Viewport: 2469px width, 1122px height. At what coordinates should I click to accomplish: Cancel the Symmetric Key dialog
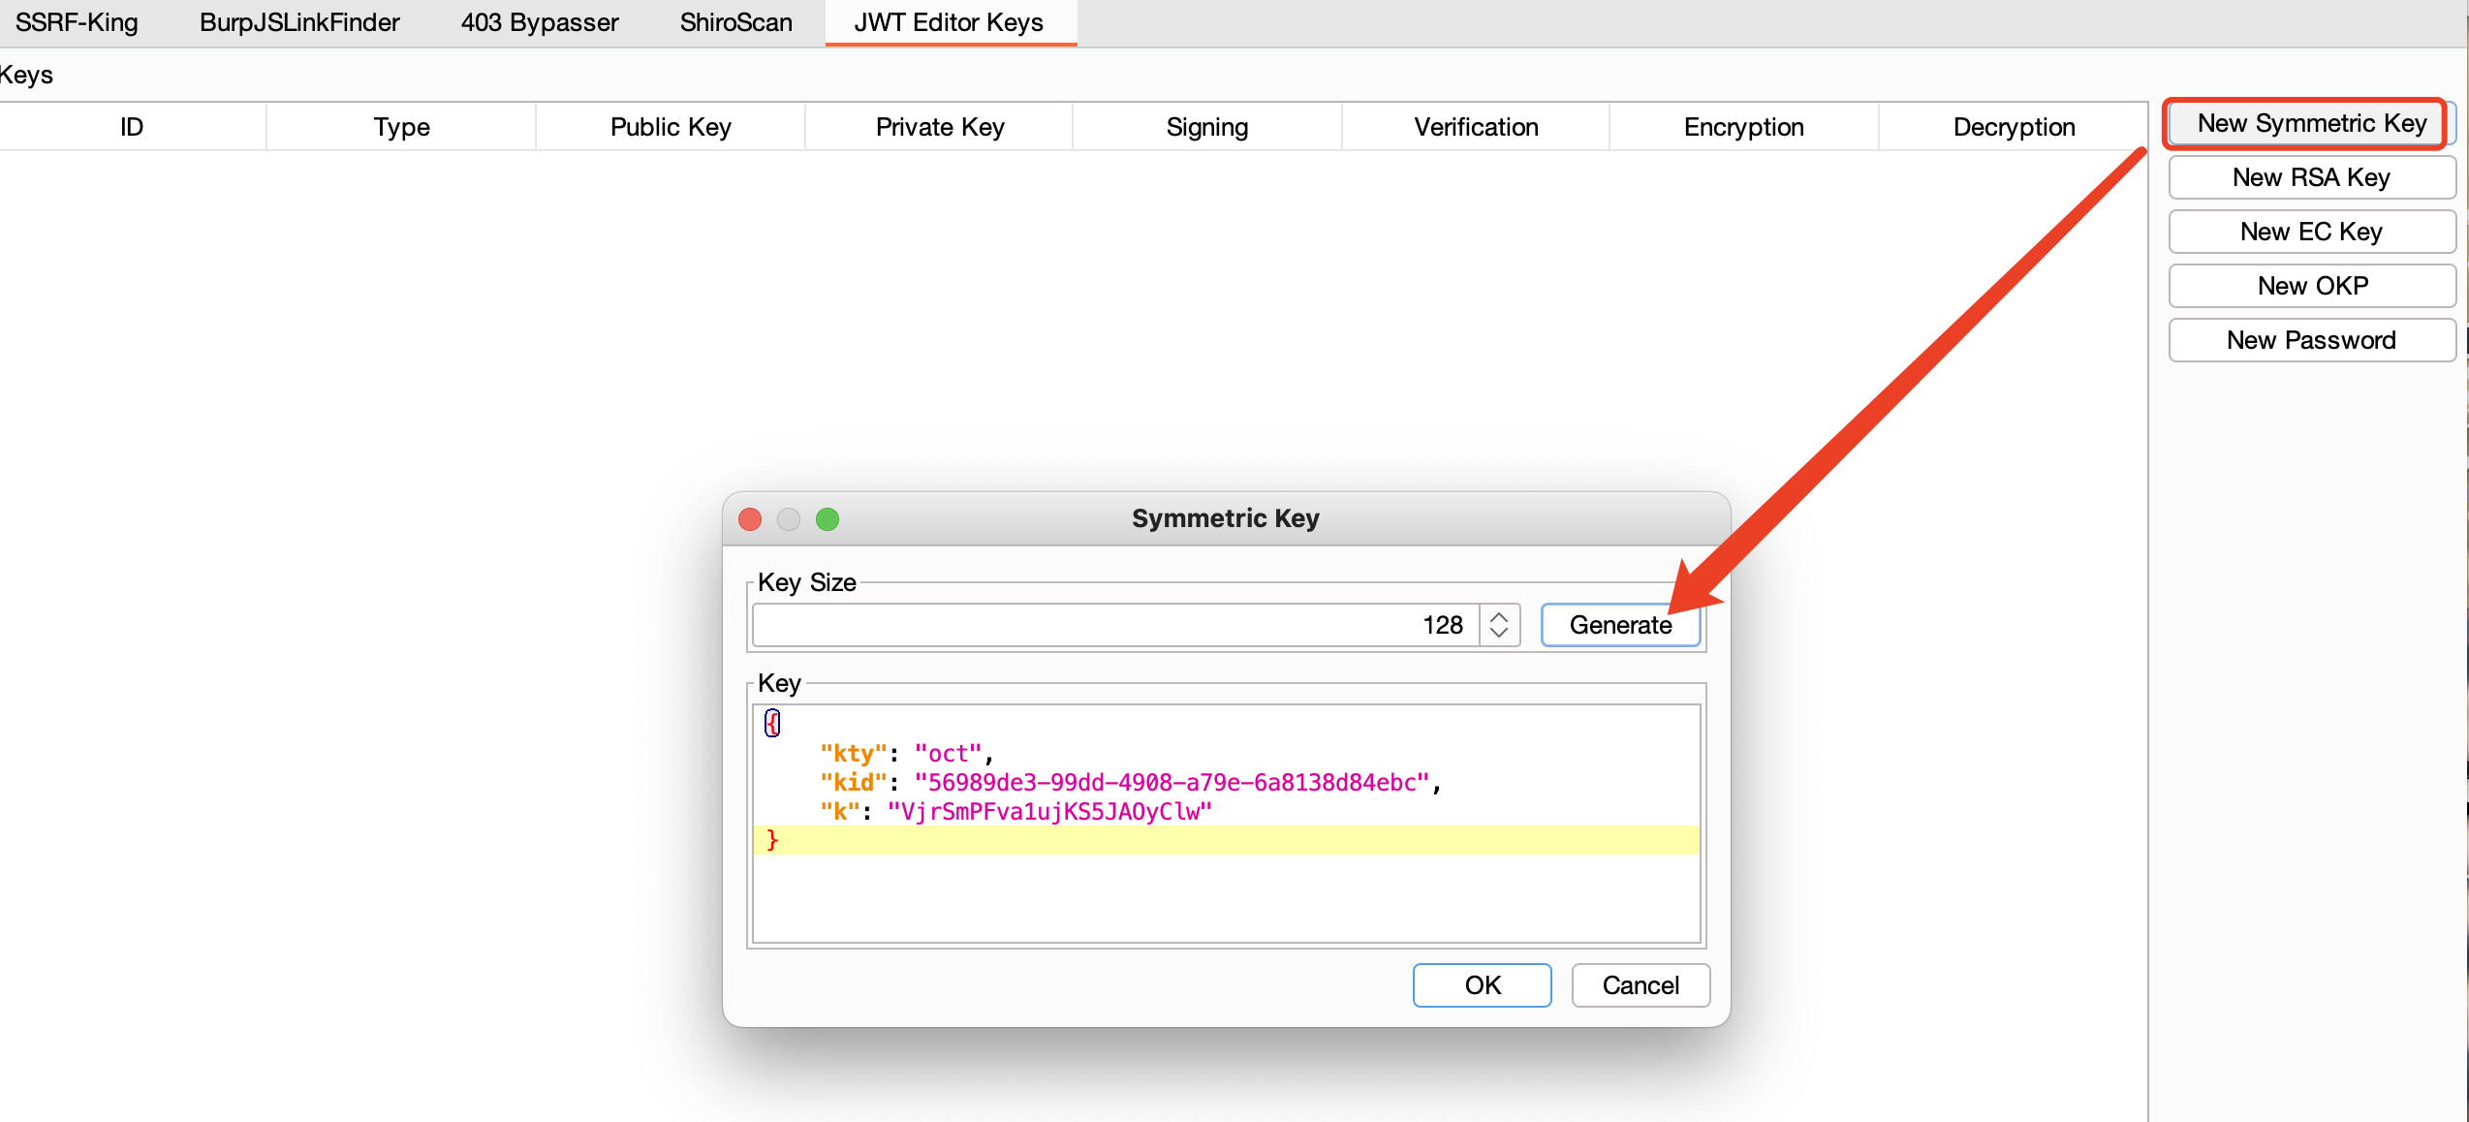pos(1640,984)
